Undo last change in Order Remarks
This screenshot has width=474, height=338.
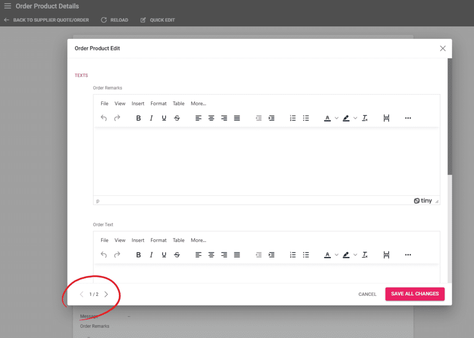[104, 118]
